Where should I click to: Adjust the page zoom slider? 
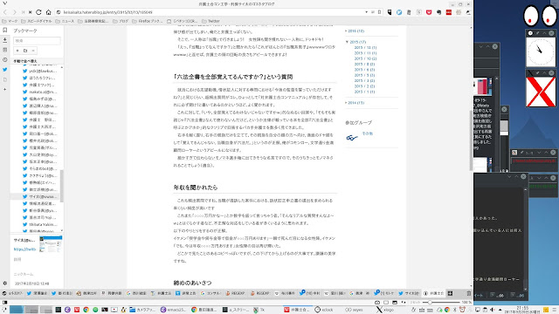[x=441, y=303]
